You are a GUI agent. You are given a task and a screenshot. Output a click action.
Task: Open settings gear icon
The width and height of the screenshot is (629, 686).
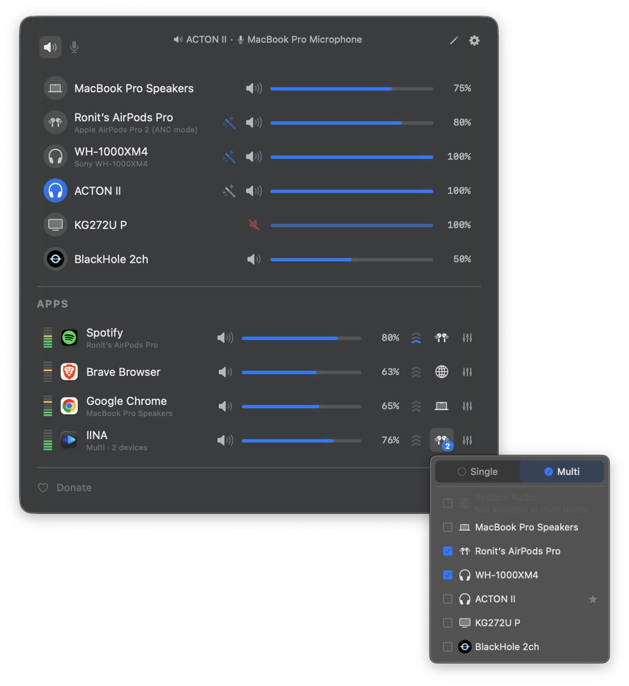click(474, 41)
